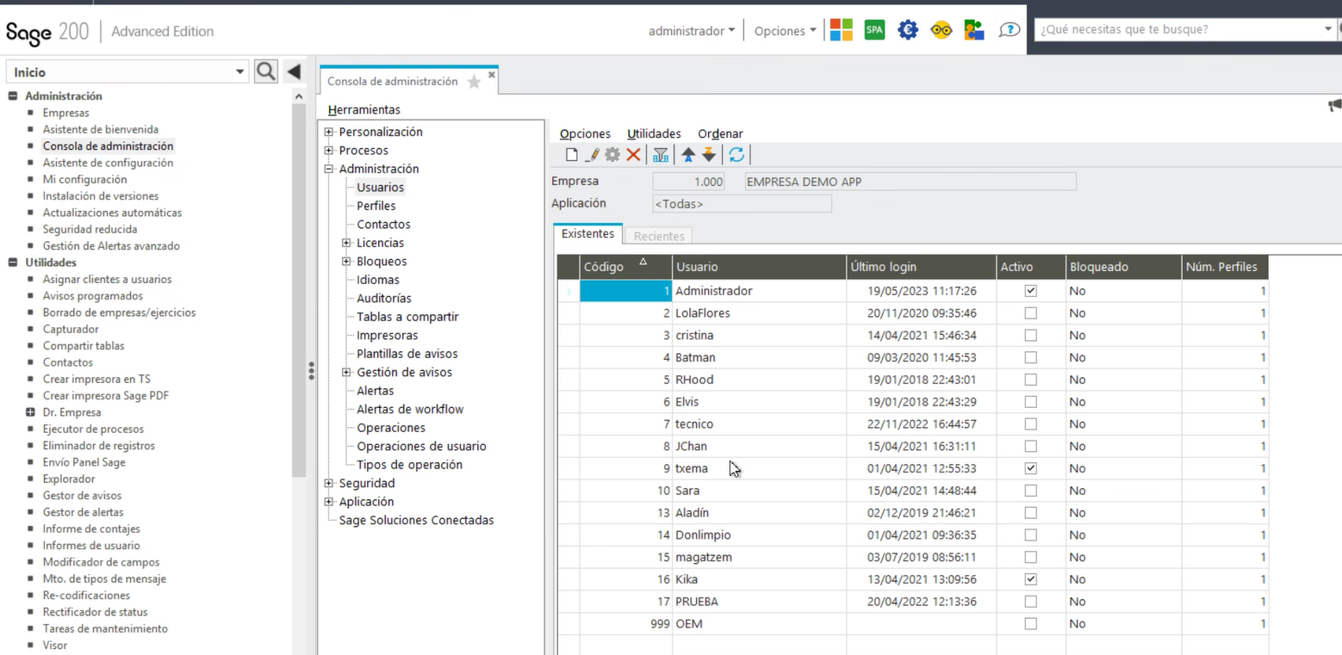
Task: Expand the Seguridad tree node
Action: (329, 484)
